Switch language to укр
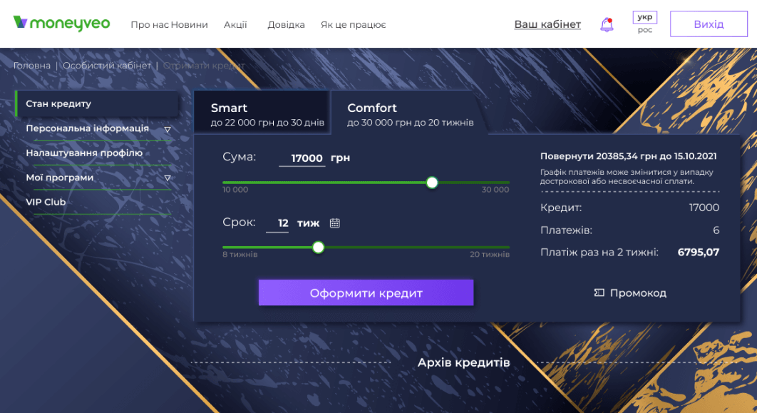The width and height of the screenshot is (757, 413). (x=644, y=17)
